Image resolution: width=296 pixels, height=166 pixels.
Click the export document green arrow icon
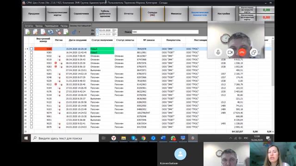coord(66,32)
